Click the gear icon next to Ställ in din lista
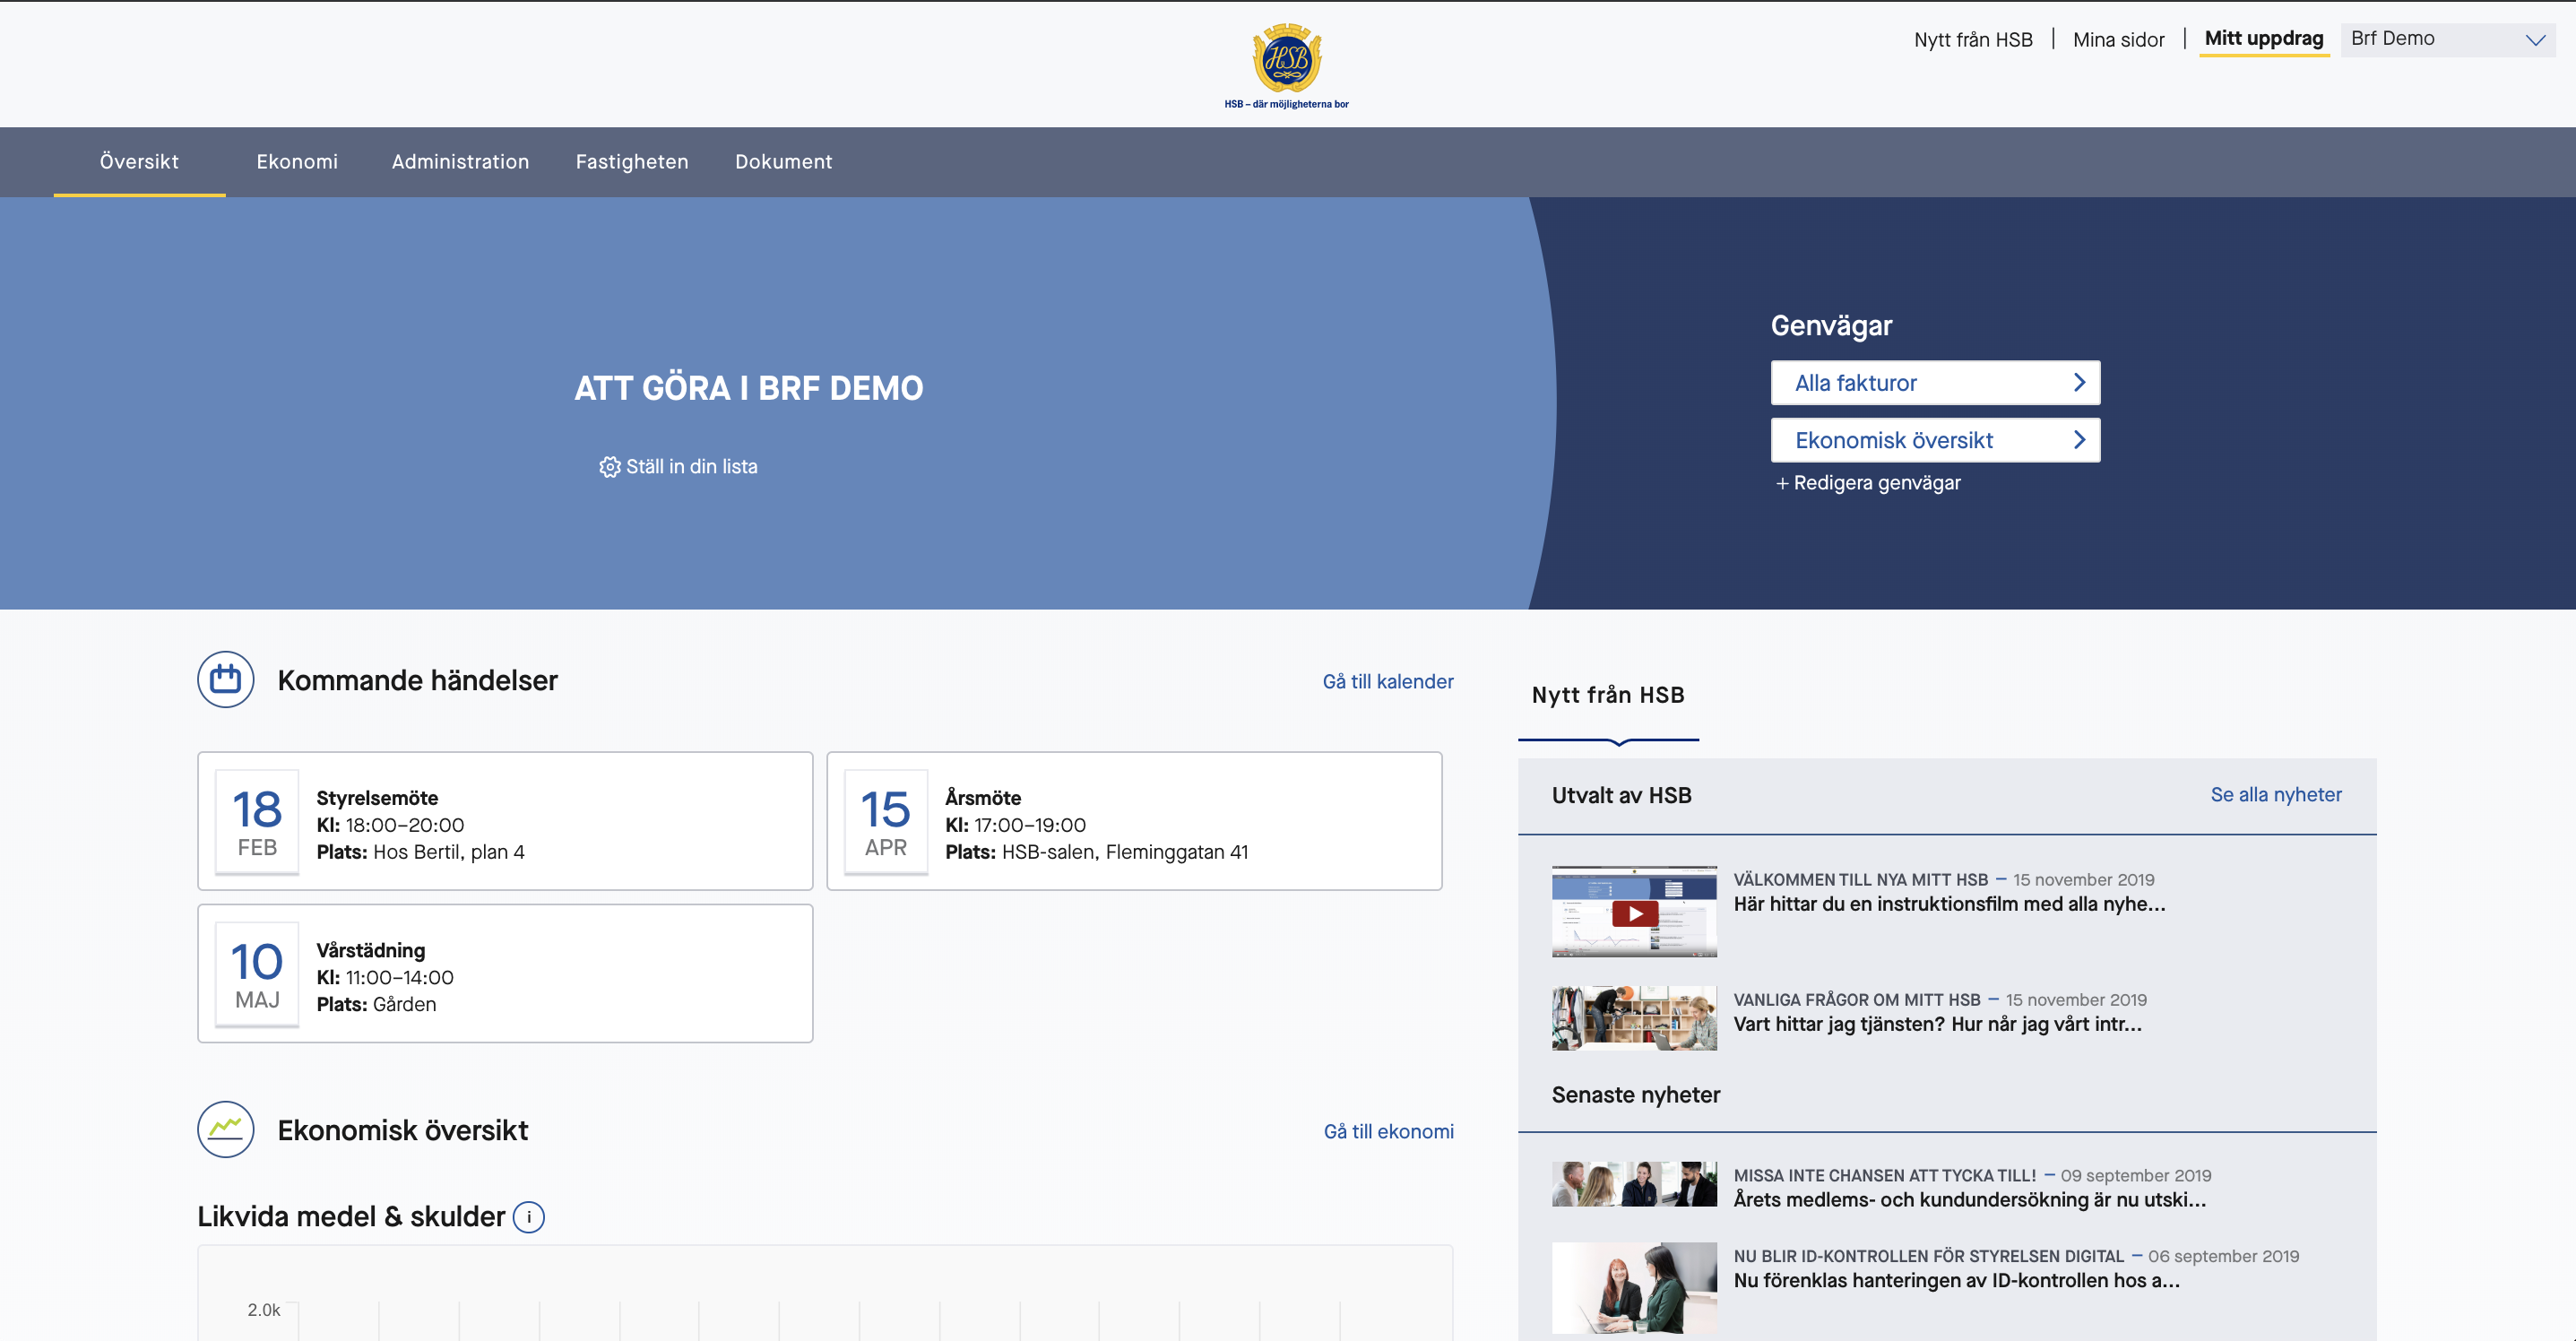The height and width of the screenshot is (1341, 2576). tap(609, 467)
